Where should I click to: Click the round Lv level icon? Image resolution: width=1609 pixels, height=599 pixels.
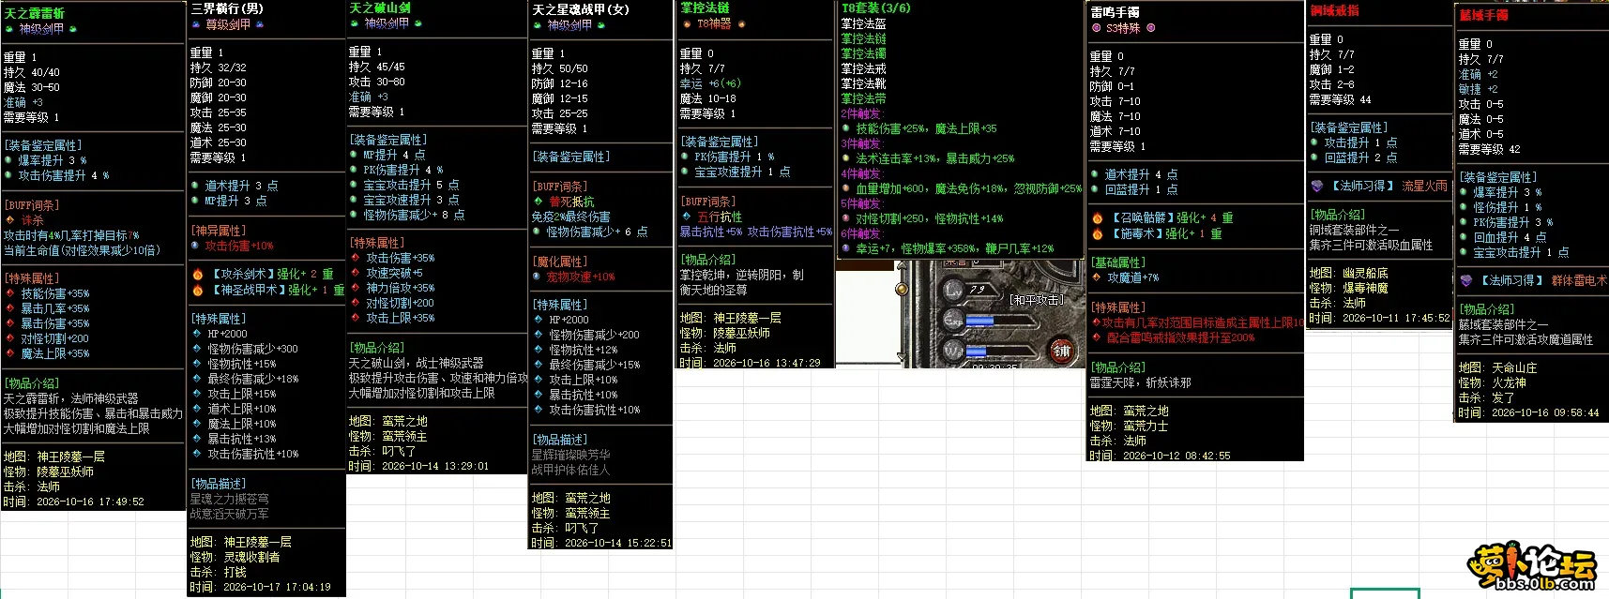[x=954, y=291]
